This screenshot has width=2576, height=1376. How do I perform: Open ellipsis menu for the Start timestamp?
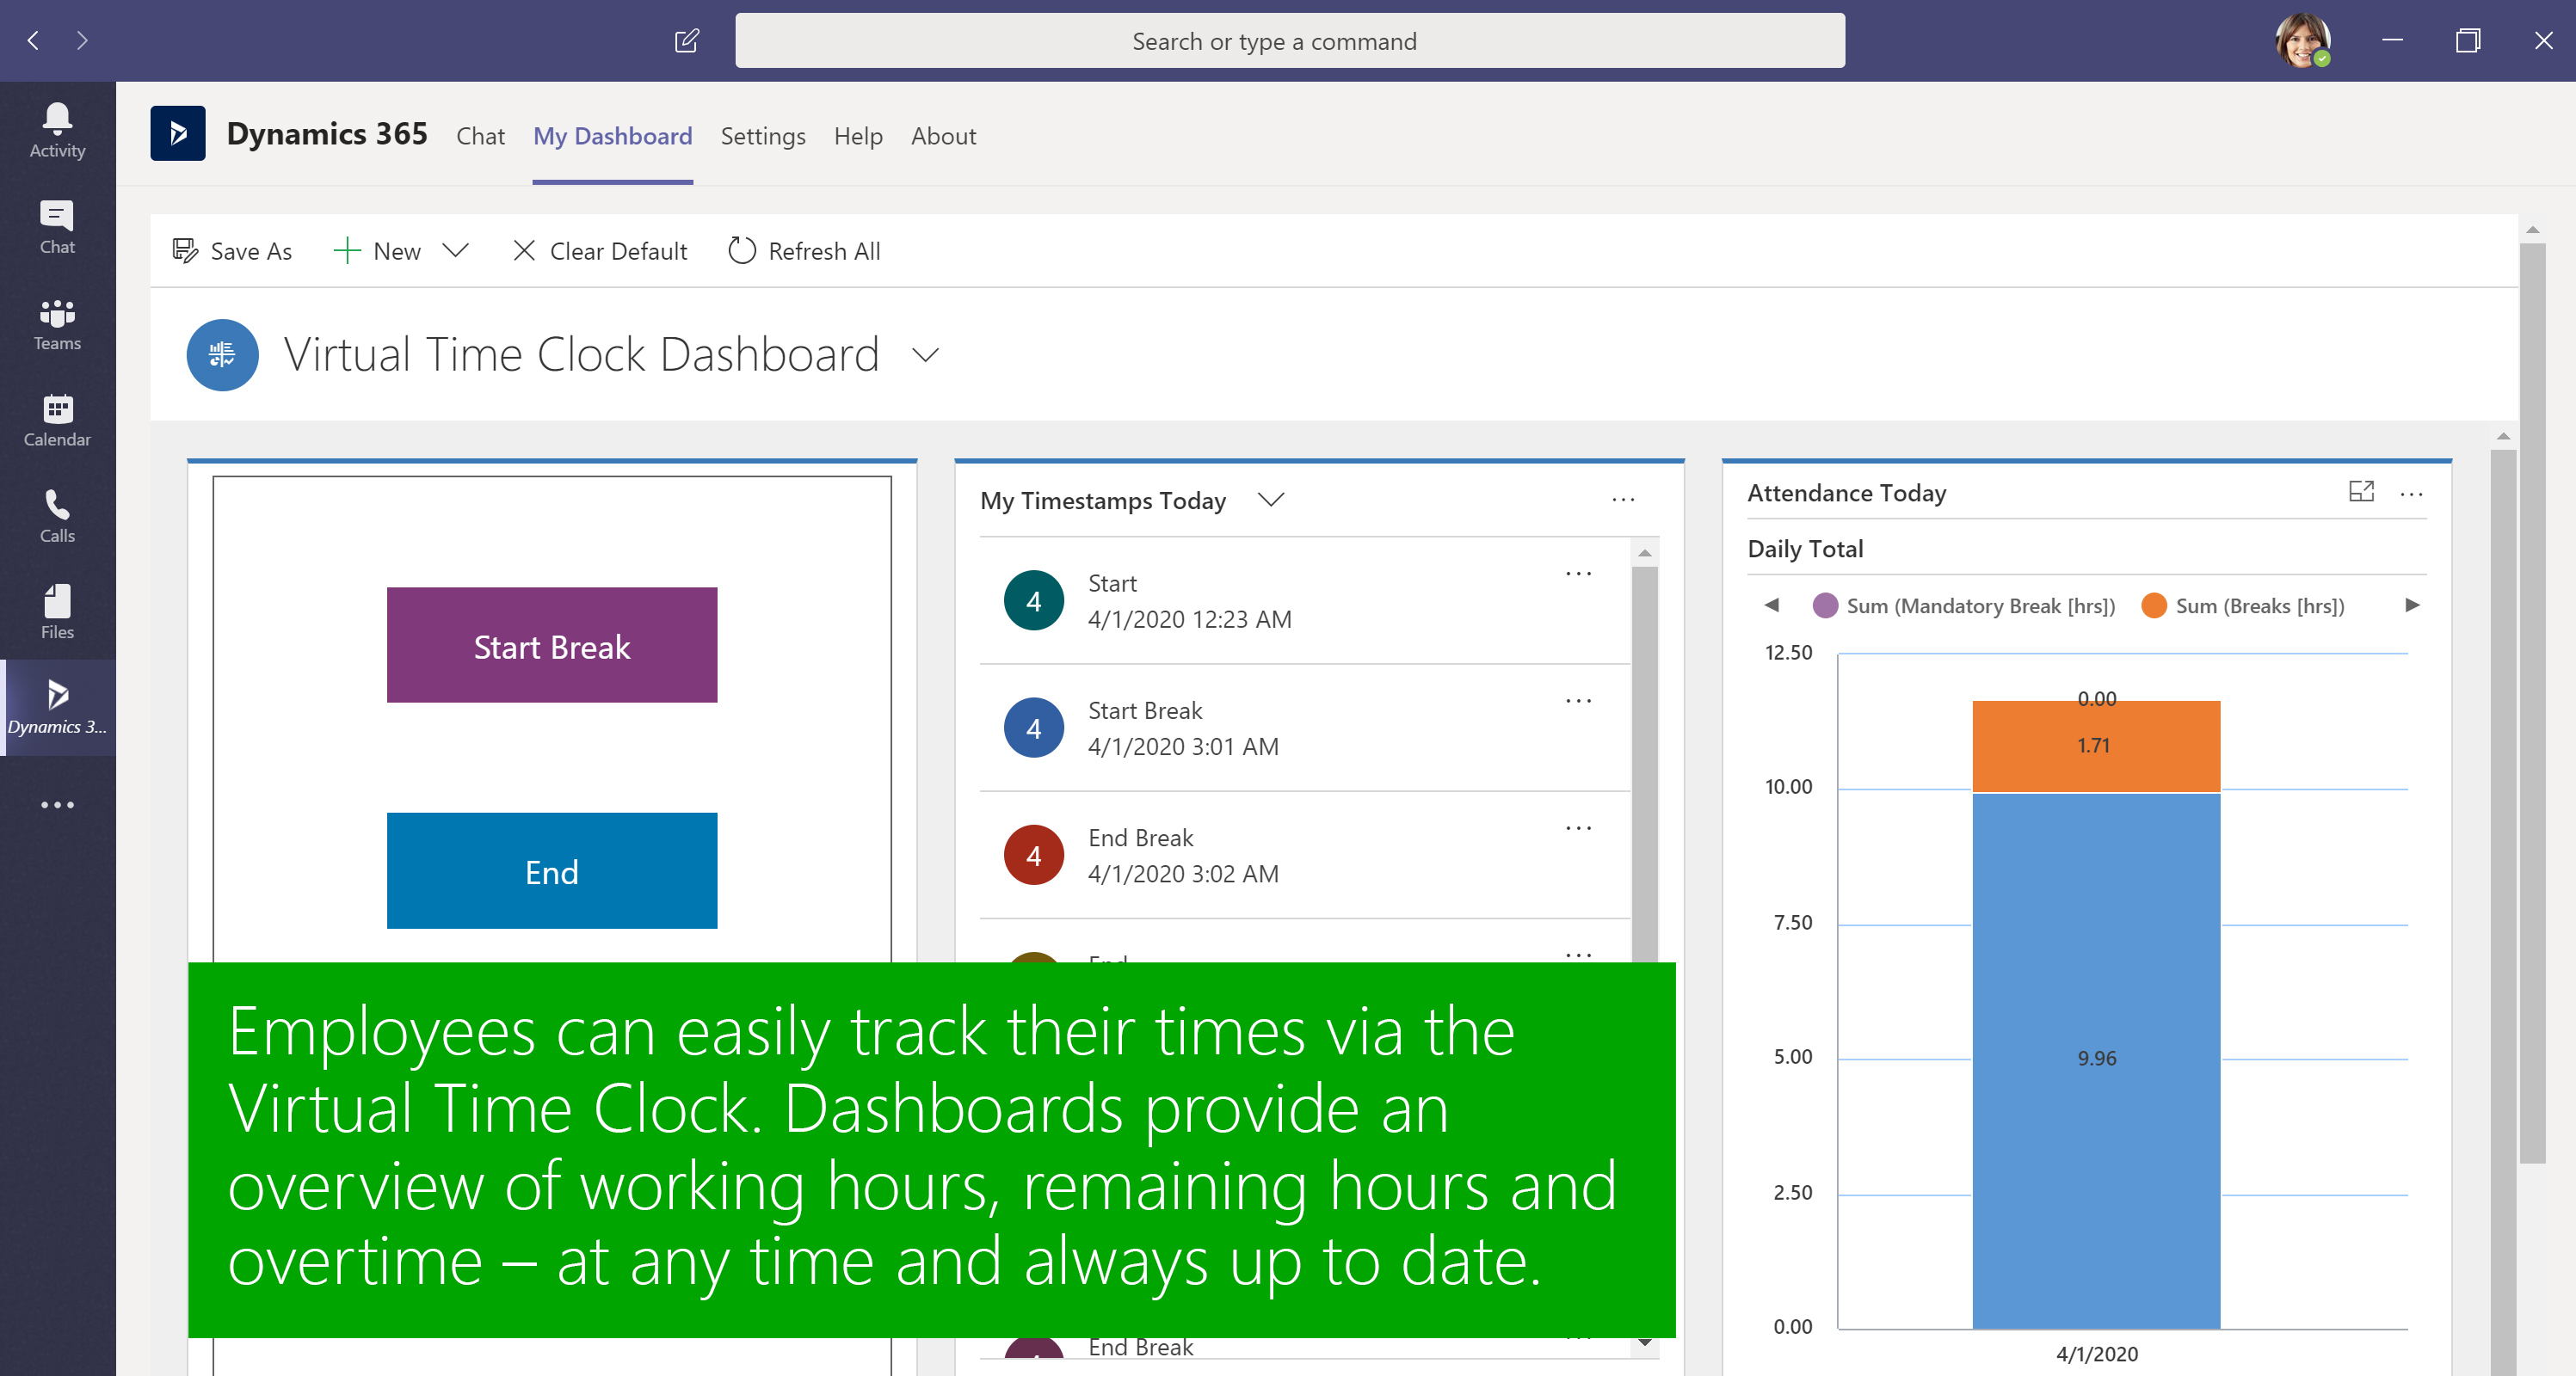[1578, 574]
